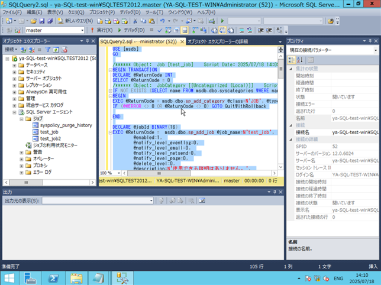Switch to オブジェクト エクスプローラーの詳細 tab

coord(218,41)
